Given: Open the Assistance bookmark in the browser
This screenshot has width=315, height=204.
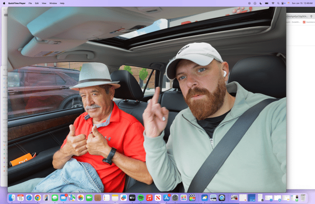Looking at the screenshot, I should (309, 22).
